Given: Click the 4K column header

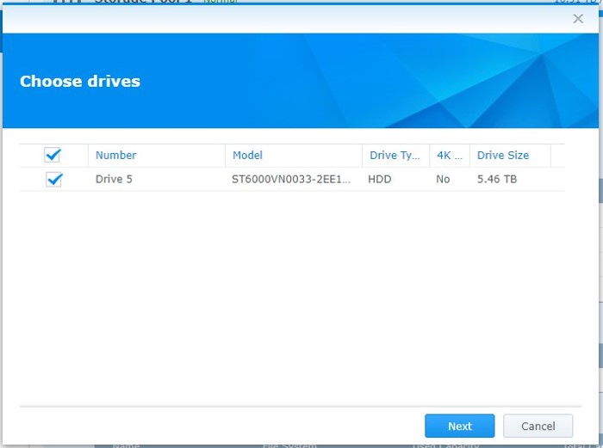Looking at the screenshot, I should coord(450,155).
